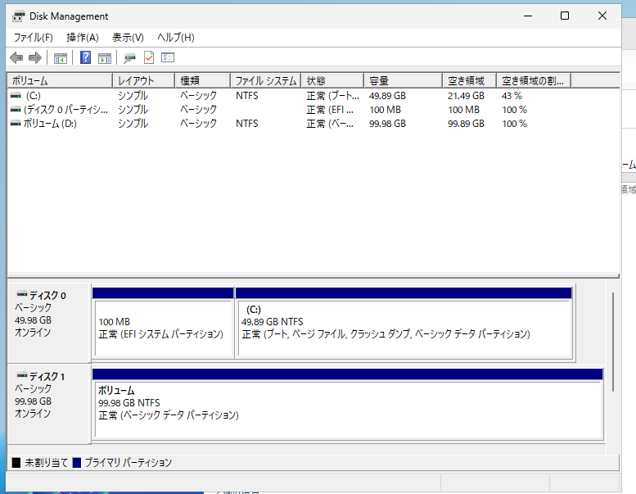Click the show/hide console tree icon
The image size is (636, 494).
[x=61, y=57]
